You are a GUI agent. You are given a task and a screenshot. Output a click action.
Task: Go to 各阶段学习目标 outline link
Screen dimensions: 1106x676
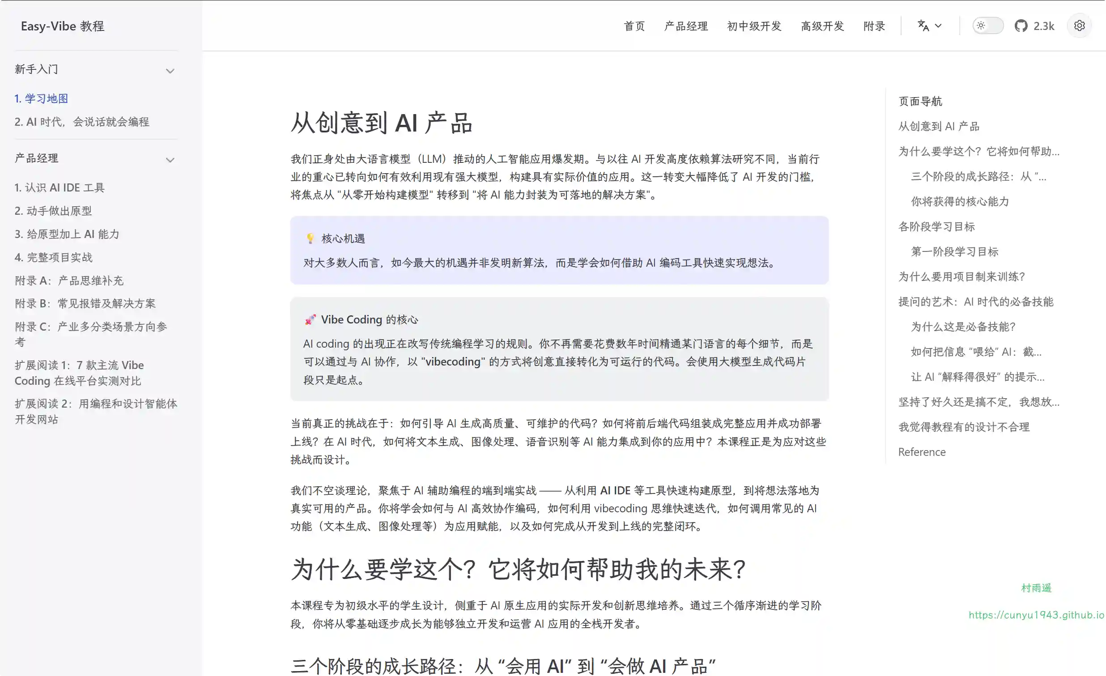click(936, 227)
